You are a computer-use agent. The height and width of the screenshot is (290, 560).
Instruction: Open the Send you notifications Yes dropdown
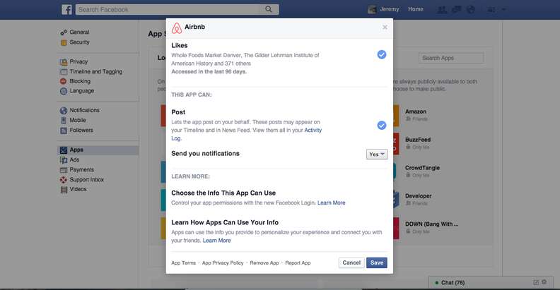pos(377,155)
